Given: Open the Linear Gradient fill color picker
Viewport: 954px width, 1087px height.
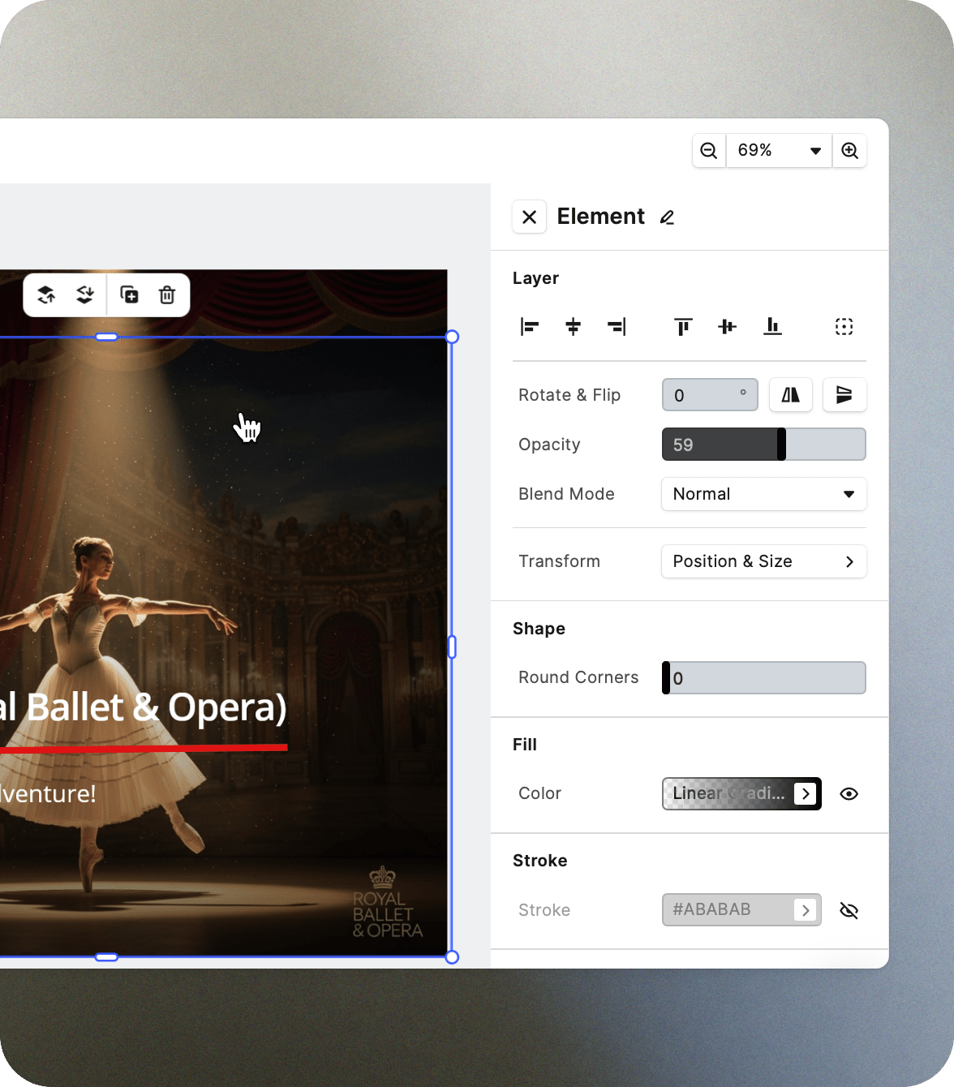Looking at the screenshot, I should [741, 794].
